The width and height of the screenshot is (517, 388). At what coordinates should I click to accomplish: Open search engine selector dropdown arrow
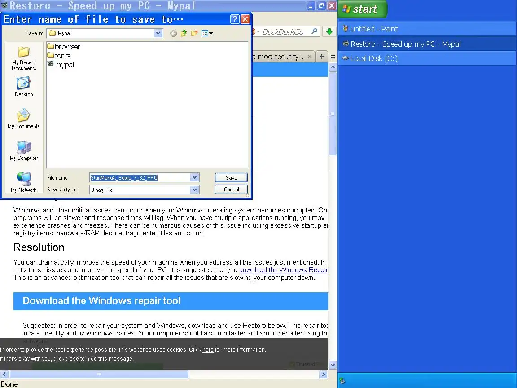(x=258, y=32)
